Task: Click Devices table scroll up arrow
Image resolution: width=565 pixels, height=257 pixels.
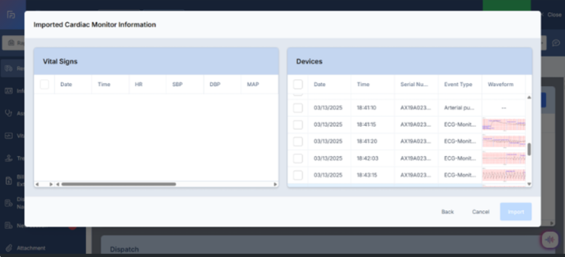Action: pos(529,97)
